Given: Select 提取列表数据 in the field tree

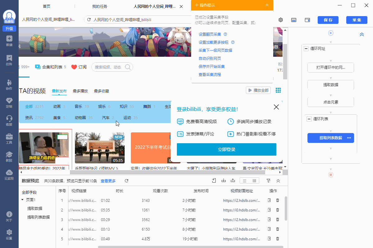Looking at the screenshot, I should pyautogui.click(x=39, y=217).
